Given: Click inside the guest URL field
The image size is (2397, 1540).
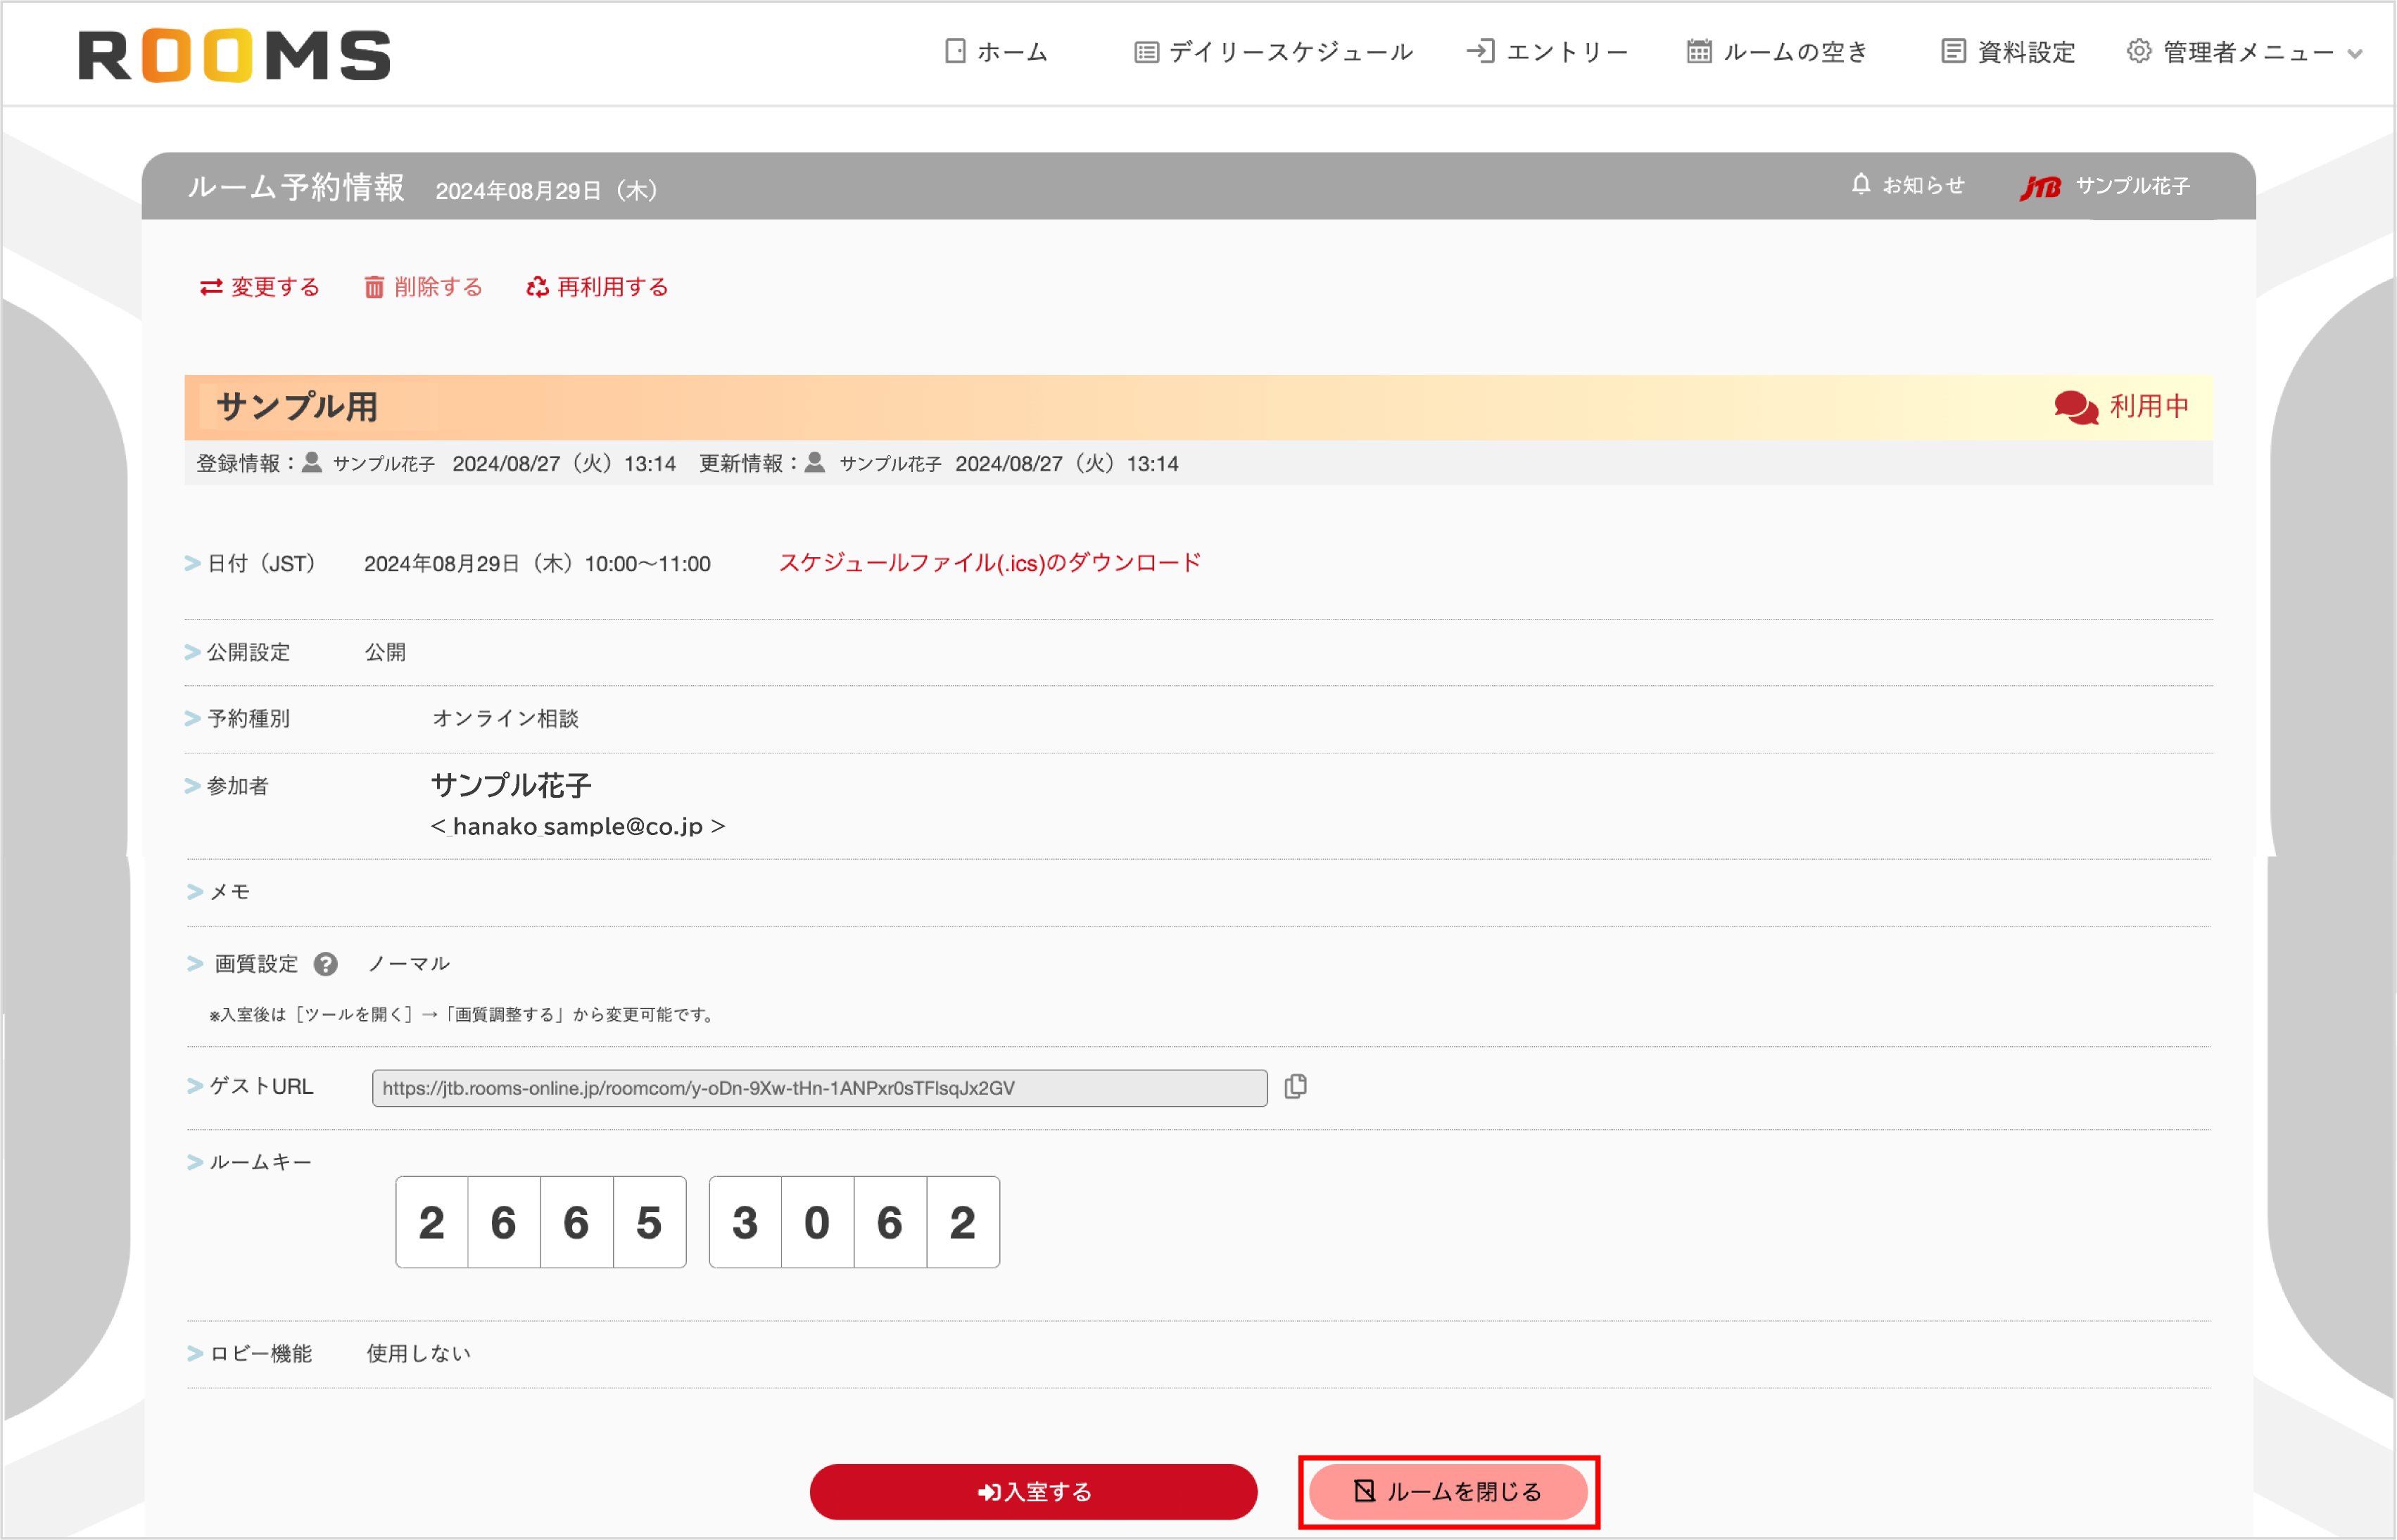Looking at the screenshot, I should coord(818,1088).
